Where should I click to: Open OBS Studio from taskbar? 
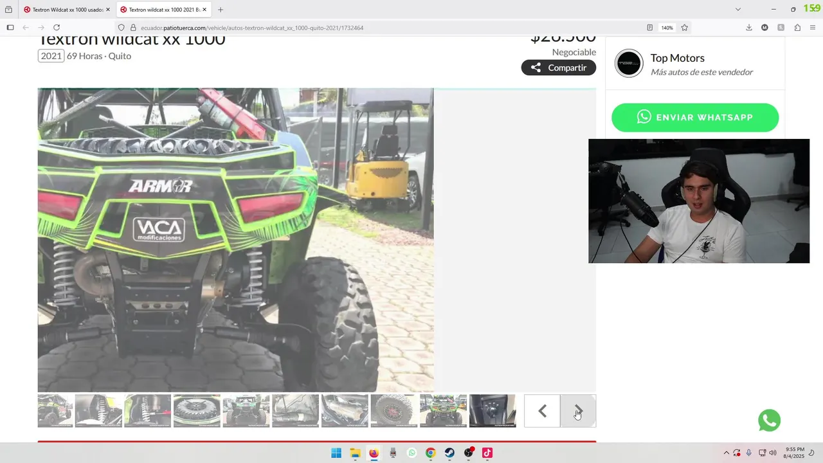pyautogui.click(x=469, y=453)
